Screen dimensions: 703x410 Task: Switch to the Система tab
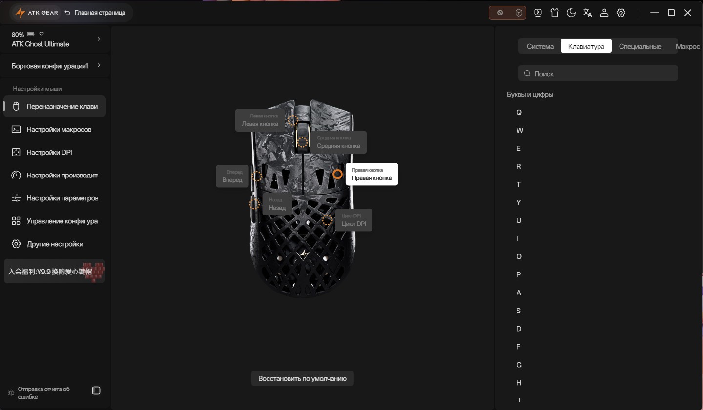[x=540, y=46]
